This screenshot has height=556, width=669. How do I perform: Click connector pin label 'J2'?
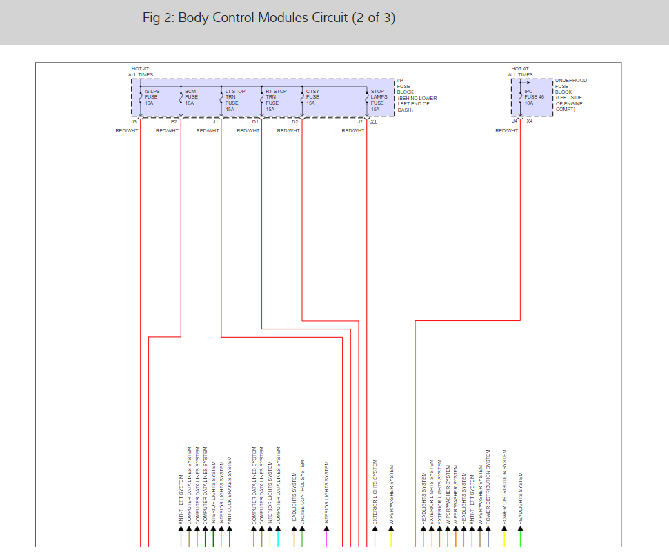click(x=360, y=122)
